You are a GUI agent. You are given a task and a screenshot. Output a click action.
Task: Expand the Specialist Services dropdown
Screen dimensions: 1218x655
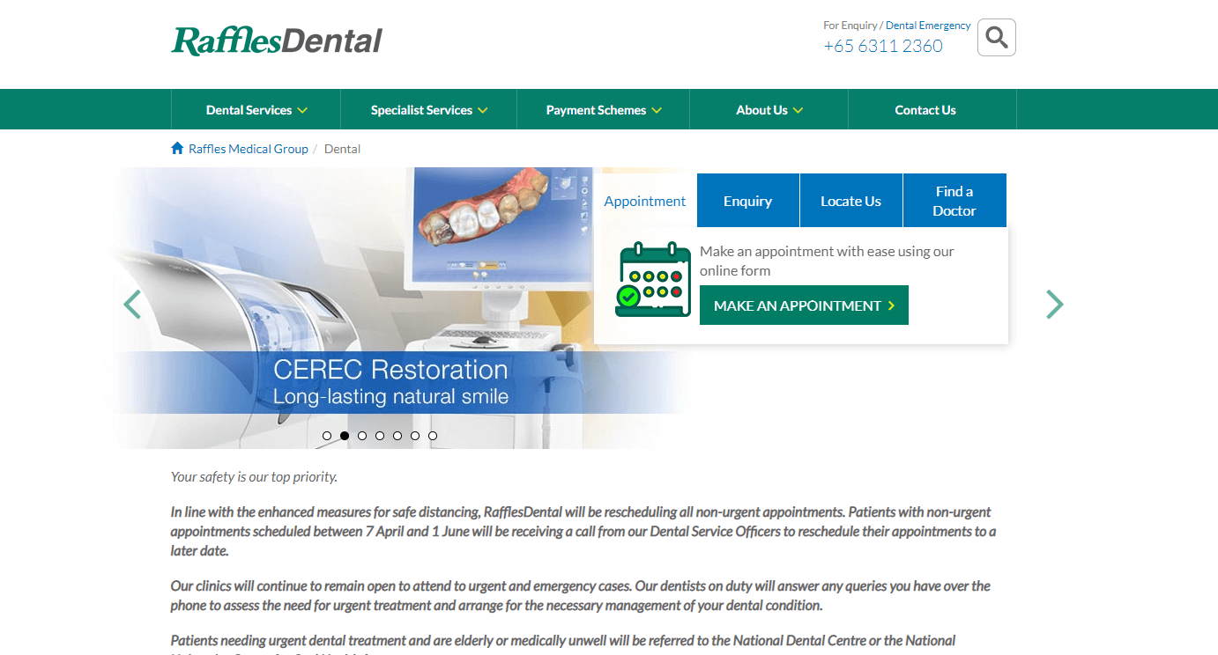[x=429, y=110]
